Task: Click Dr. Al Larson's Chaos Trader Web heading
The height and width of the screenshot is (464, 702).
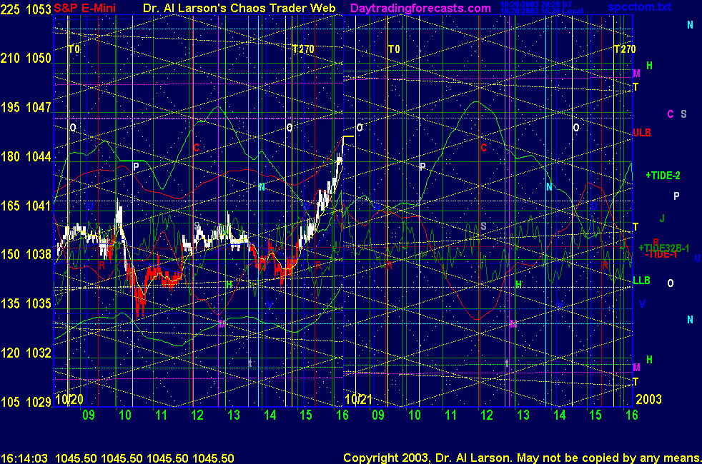Action: click(239, 8)
